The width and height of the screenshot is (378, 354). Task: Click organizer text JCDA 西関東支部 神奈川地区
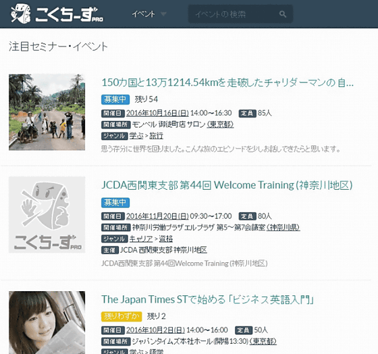(163, 250)
